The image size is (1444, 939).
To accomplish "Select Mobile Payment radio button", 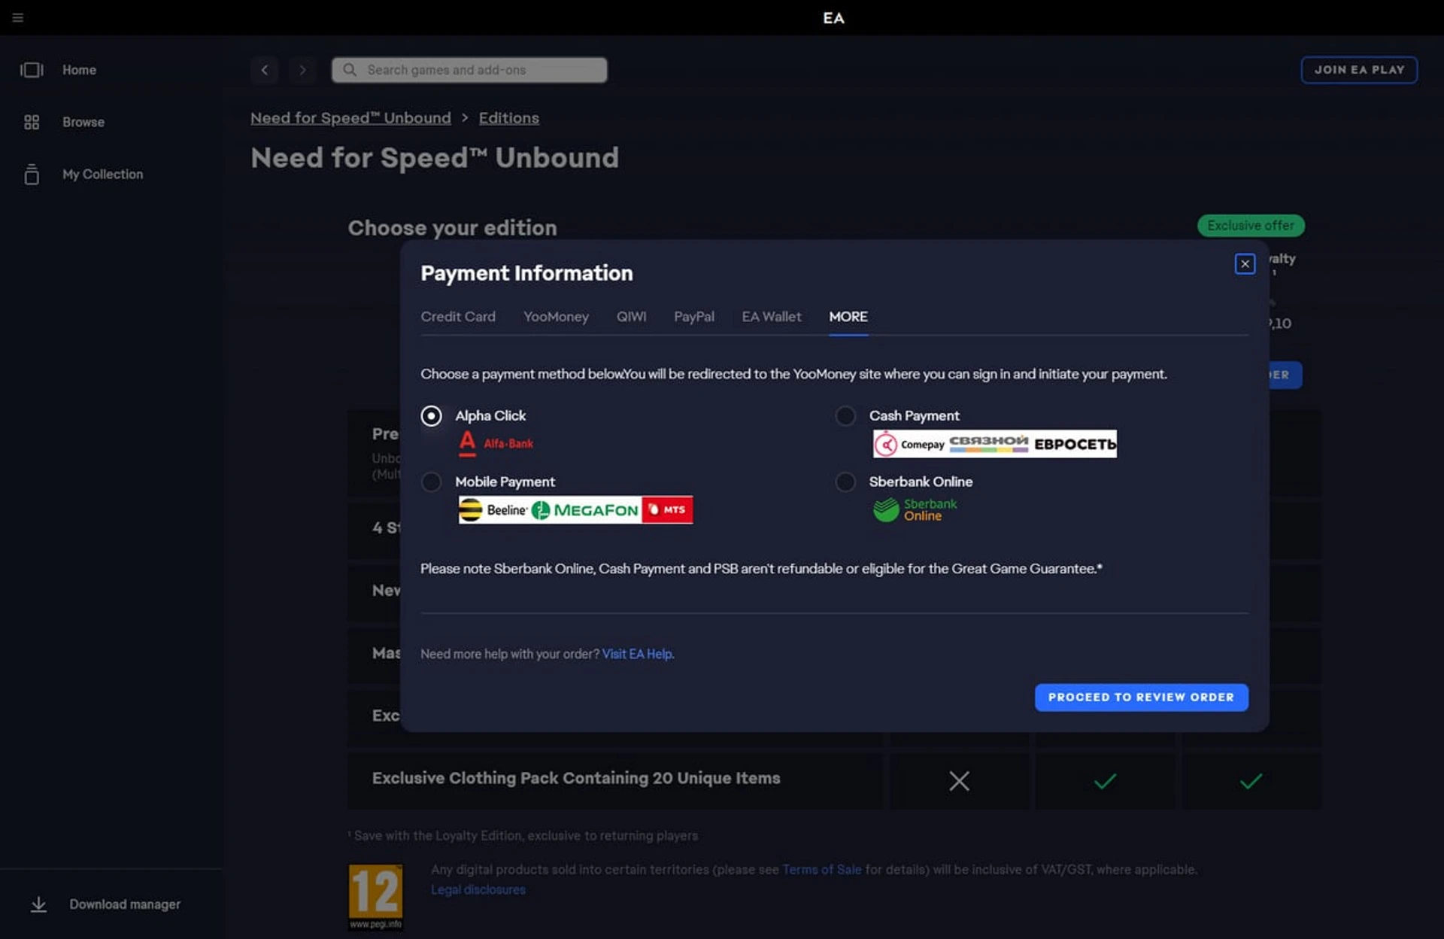I will pyautogui.click(x=431, y=482).
